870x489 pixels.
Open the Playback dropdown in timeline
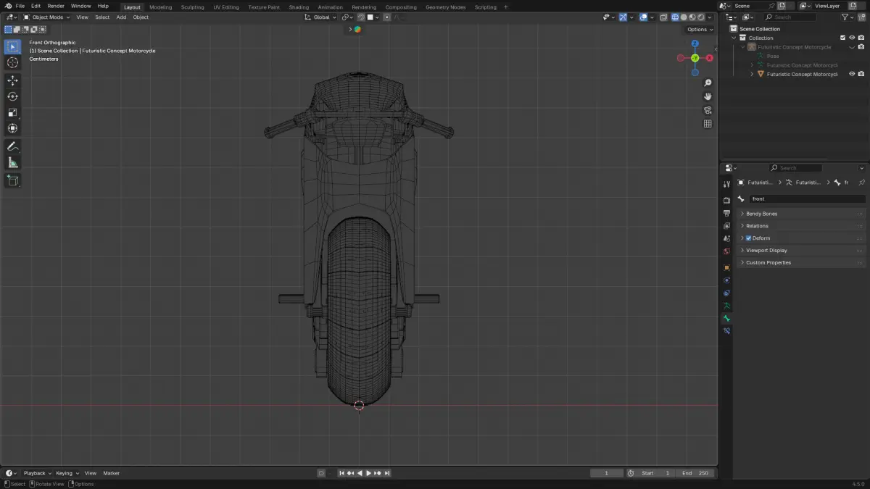tap(37, 473)
